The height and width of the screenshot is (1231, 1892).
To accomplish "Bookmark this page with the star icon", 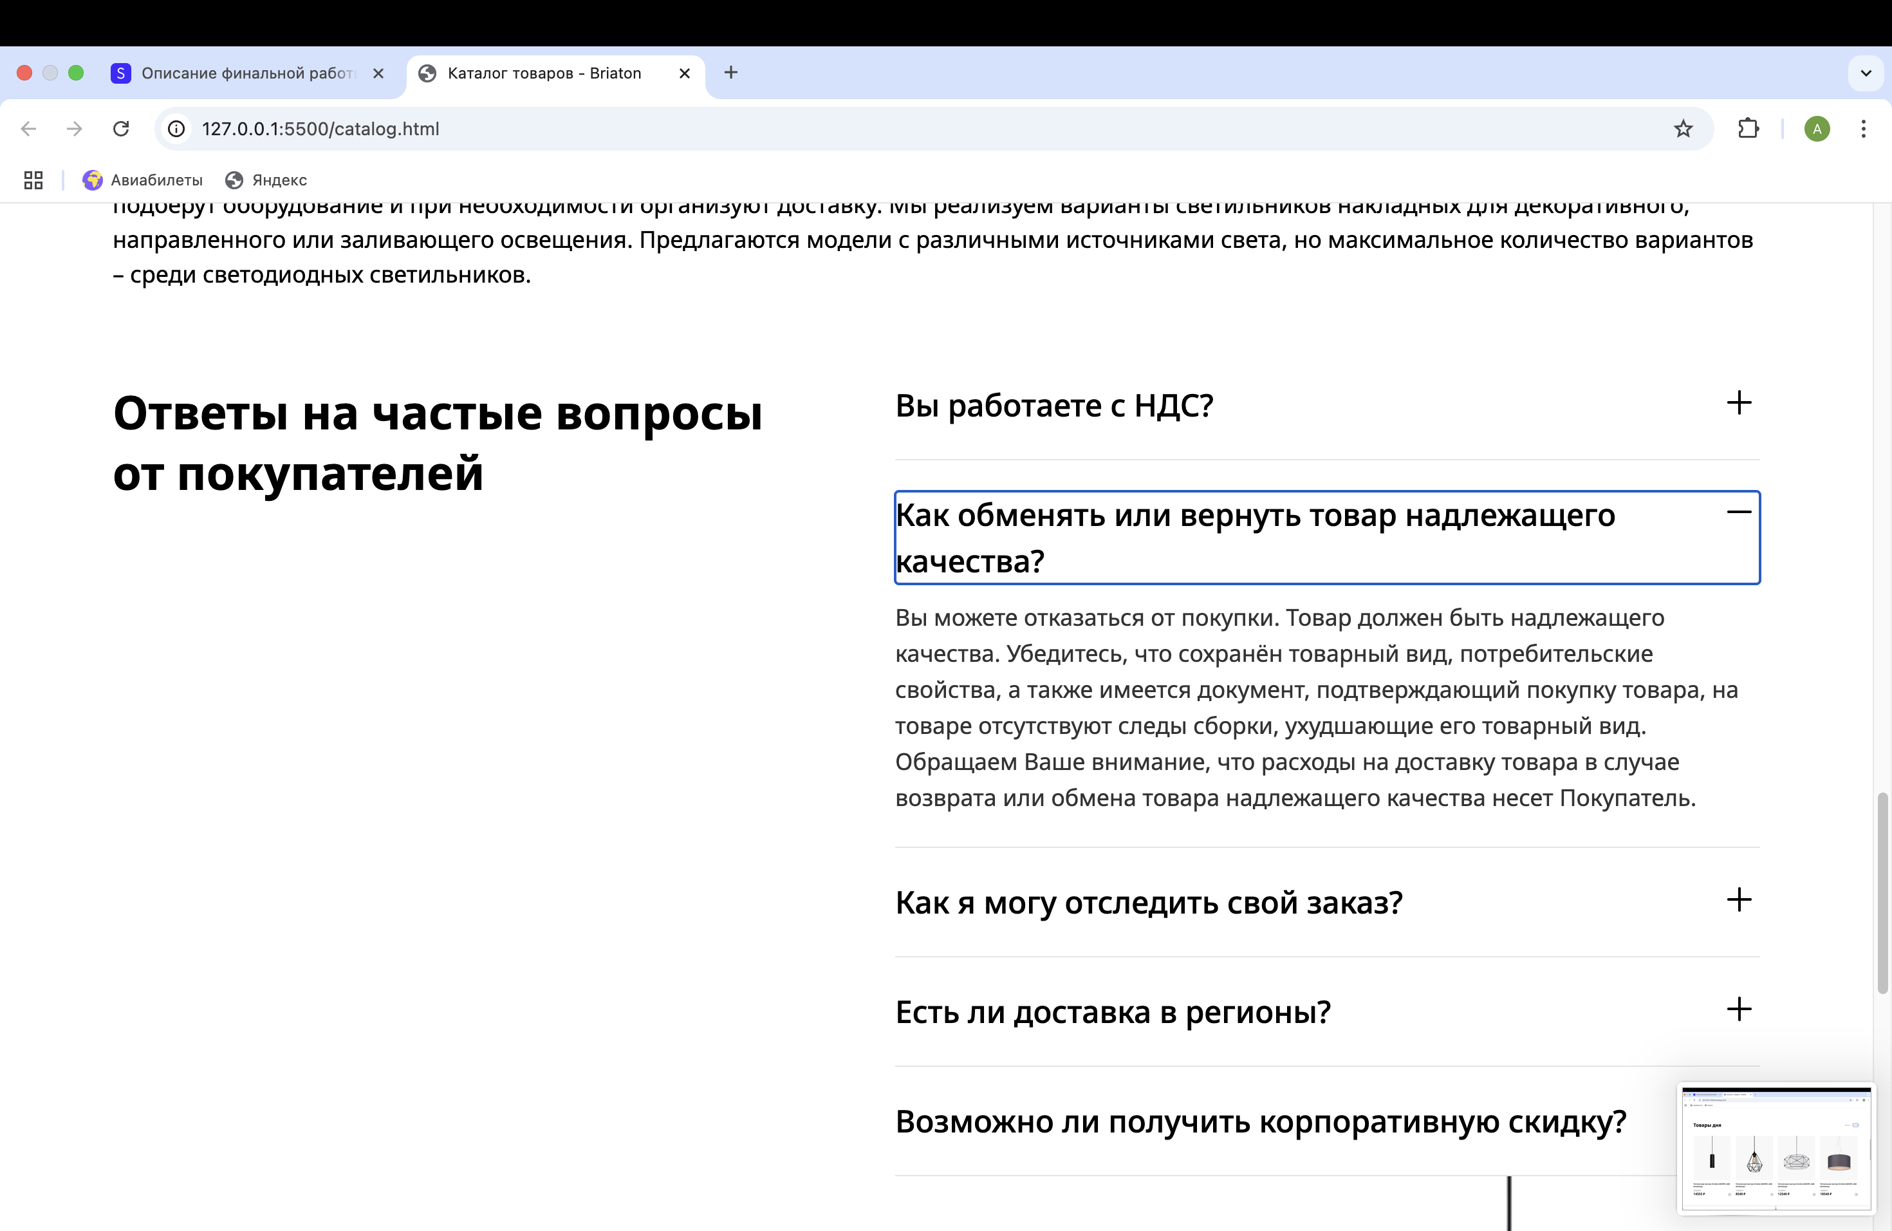I will click(x=1683, y=129).
